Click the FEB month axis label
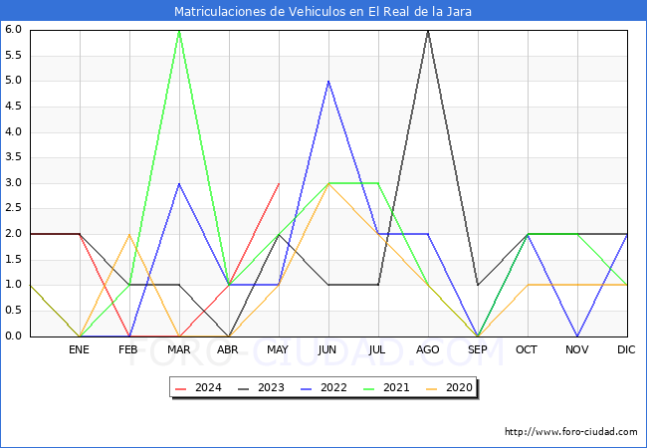This screenshot has height=448, width=647. (x=128, y=349)
